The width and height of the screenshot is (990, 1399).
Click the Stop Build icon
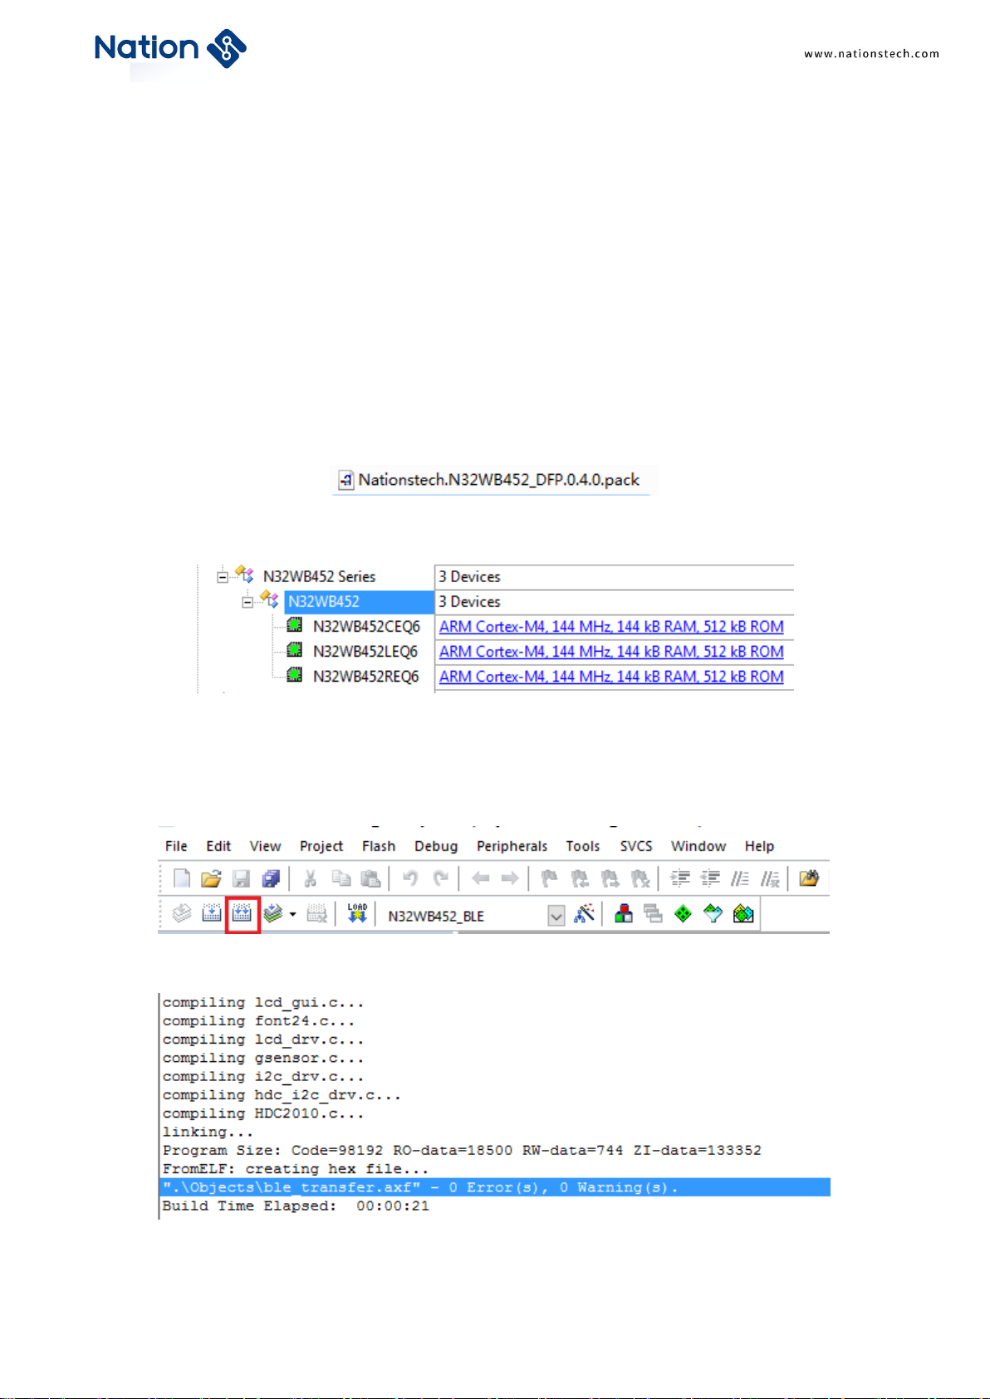[316, 914]
